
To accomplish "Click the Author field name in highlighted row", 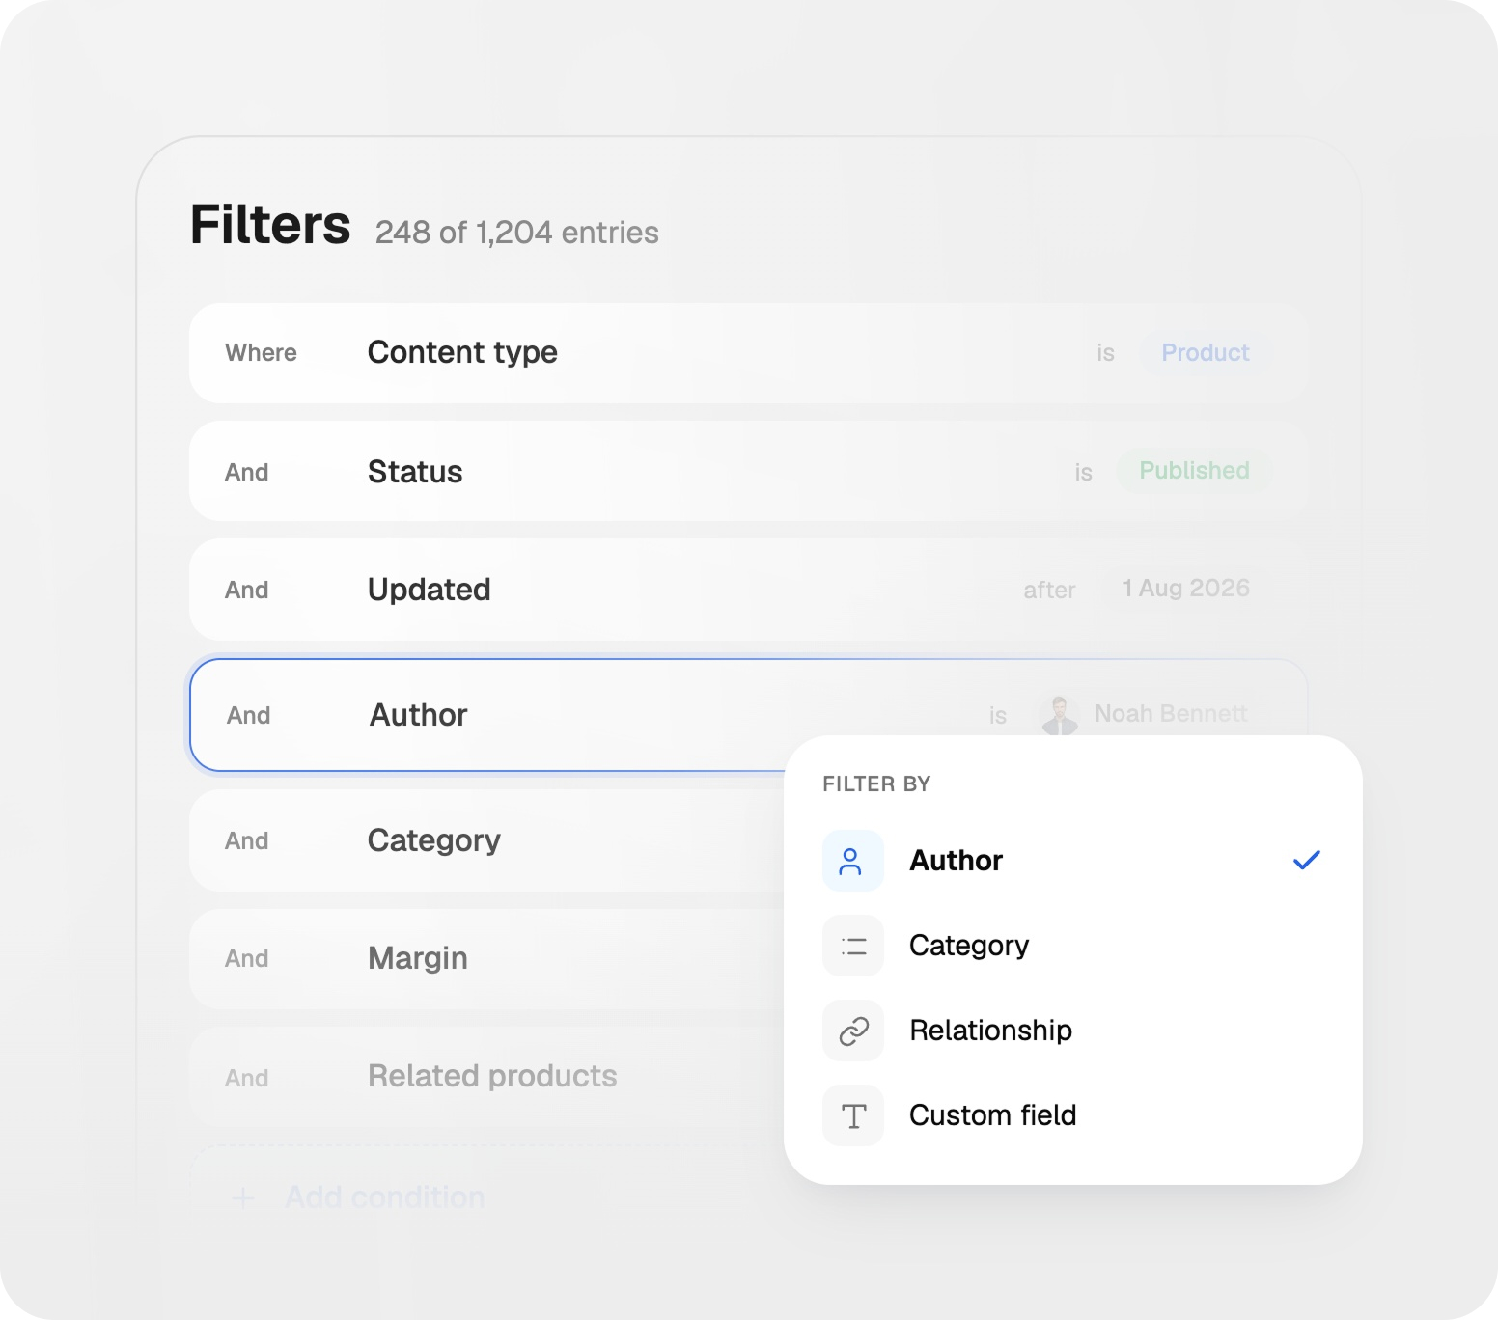I will [419, 715].
